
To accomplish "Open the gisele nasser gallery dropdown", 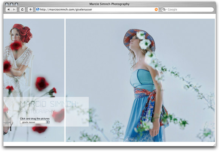I will coord(35,122).
